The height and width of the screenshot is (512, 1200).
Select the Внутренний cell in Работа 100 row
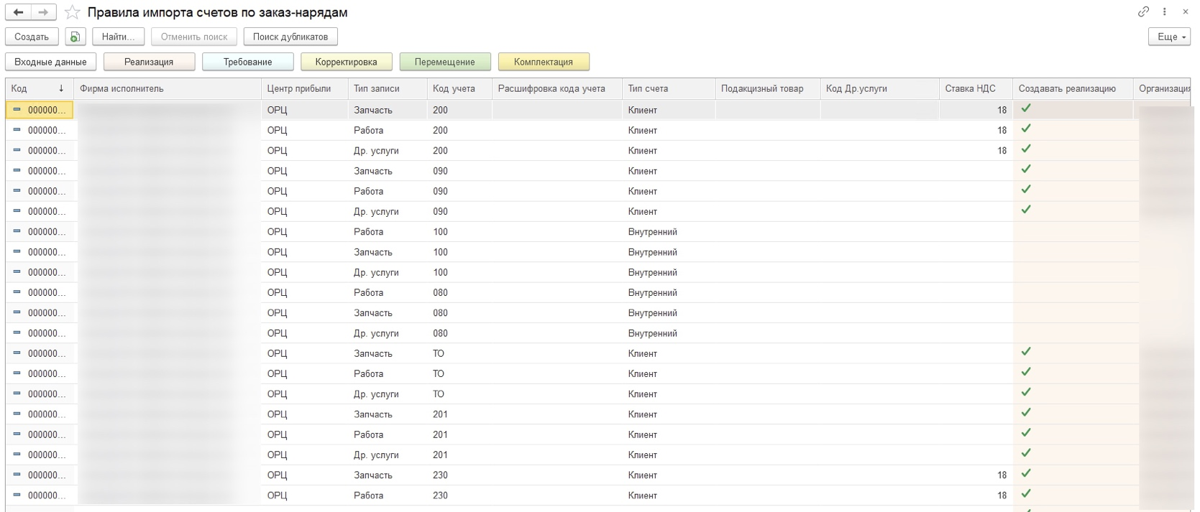click(x=652, y=232)
